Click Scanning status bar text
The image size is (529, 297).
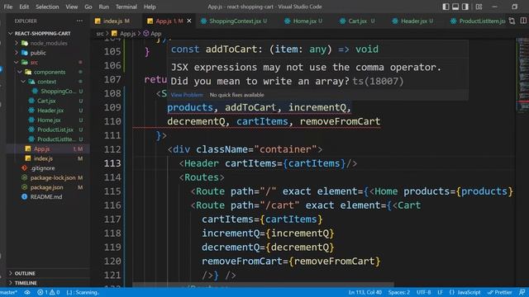click(x=83, y=292)
